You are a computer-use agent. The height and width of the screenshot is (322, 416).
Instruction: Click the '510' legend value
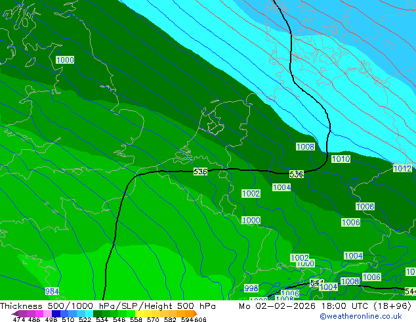tap(68, 319)
